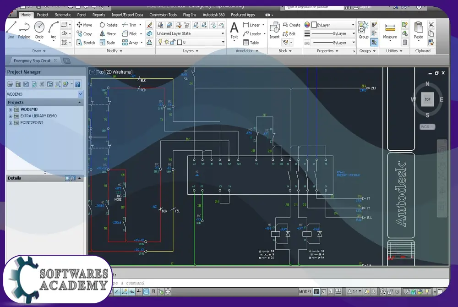The width and height of the screenshot is (458, 307).
Task: Click the Group icon
Action: [x=363, y=30]
